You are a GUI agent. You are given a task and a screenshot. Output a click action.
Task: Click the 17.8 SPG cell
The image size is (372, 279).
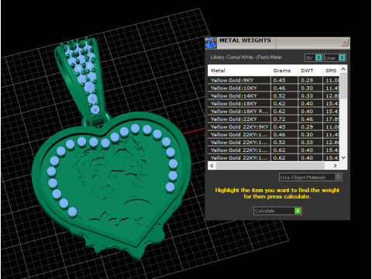point(332,119)
